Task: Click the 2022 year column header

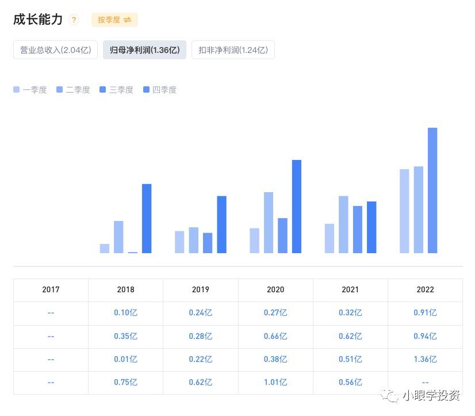Action: pos(425,290)
